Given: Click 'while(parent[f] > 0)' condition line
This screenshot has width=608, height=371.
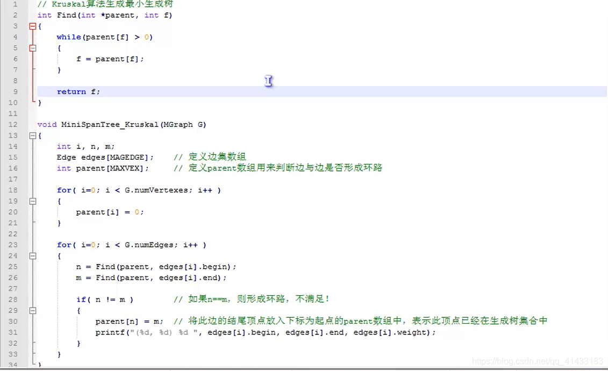Looking at the screenshot, I should [105, 37].
